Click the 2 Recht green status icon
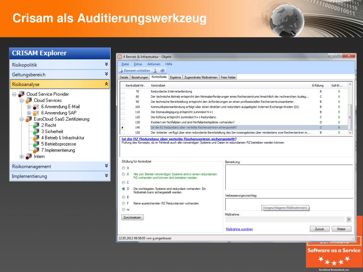The width and height of the screenshot is (363, 272). [x=36, y=125]
